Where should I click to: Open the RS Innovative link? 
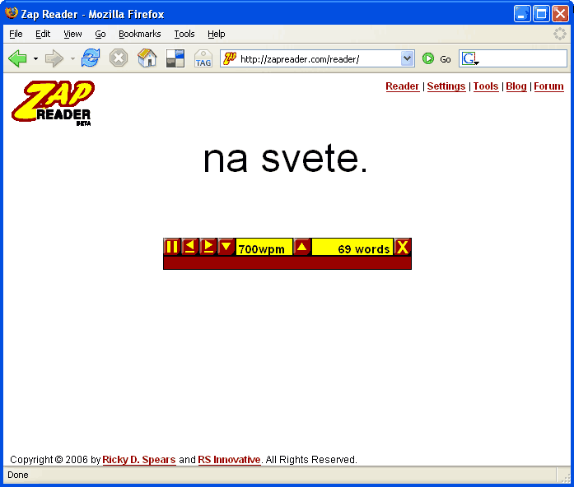(x=229, y=460)
